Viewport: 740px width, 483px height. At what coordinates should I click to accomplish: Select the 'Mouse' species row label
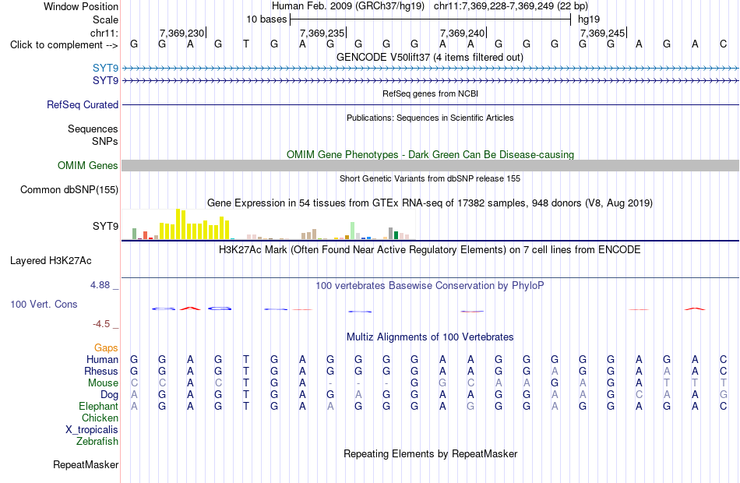pyautogui.click(x=103, y=383)
